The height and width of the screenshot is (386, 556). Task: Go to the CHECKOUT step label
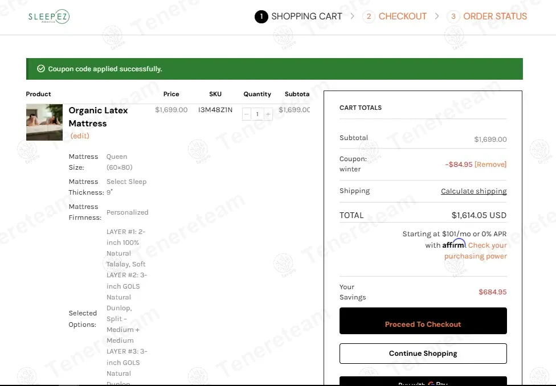[x=402, y=17]
